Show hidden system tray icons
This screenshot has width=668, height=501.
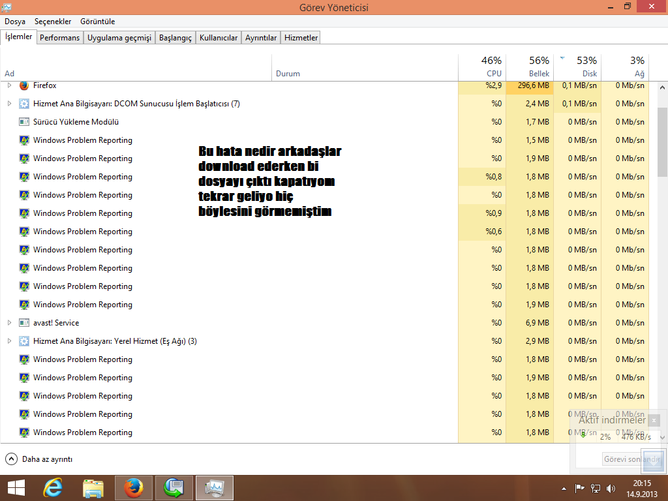click(564, 489)
